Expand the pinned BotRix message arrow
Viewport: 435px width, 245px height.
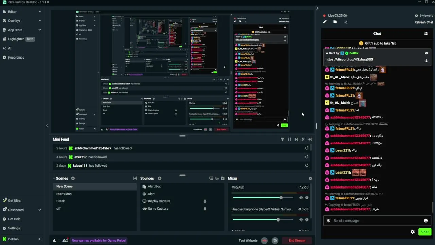[426, 61]
